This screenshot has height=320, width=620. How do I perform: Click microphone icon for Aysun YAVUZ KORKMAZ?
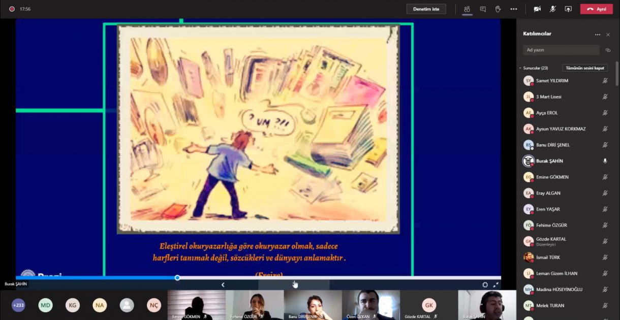pyautogui.click(x=605, y=129)
